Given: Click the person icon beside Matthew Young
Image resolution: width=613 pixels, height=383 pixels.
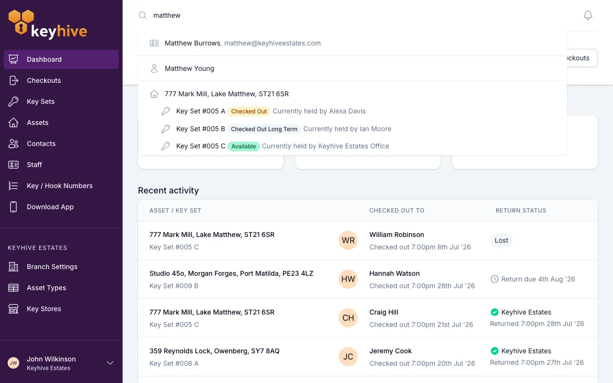Looking at the screenshot, I should coord(154,68).
